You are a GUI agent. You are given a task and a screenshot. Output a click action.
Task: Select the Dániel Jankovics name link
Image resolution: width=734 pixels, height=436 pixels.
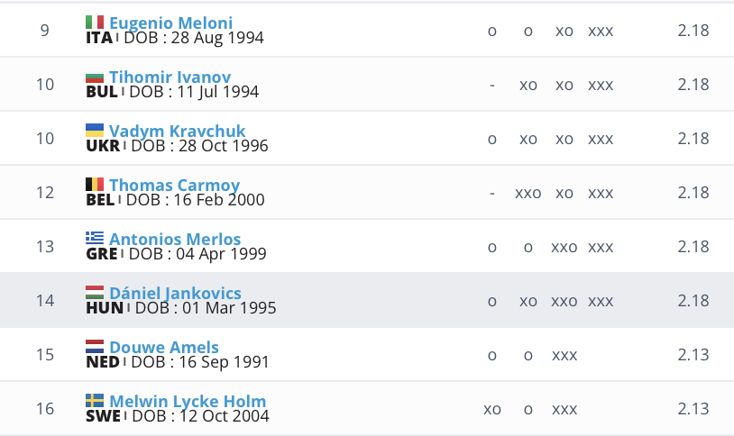pyautogui.click(x=175, y=294)
